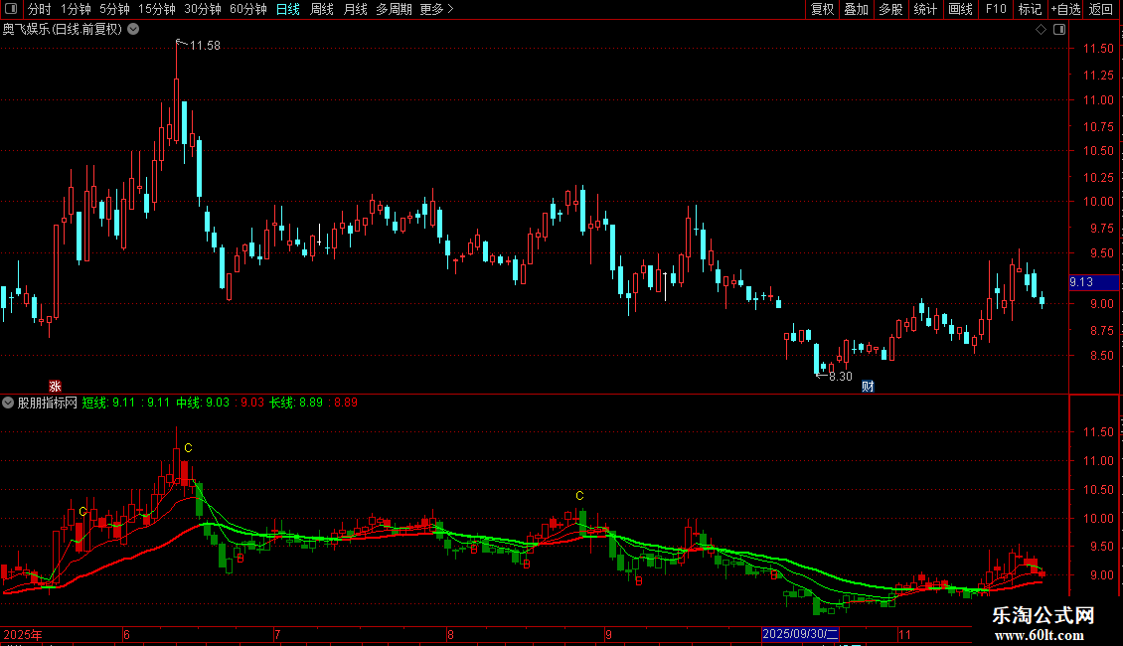Click the 复权 adjustment button
The height and width of the screenshot is (646, 1123).
coord(822,9)
